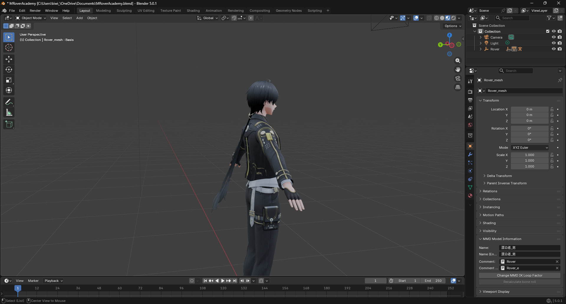Switch to the Sculpting workspace tab
This screenshot has width=566, height=304.
click(124, 11)
